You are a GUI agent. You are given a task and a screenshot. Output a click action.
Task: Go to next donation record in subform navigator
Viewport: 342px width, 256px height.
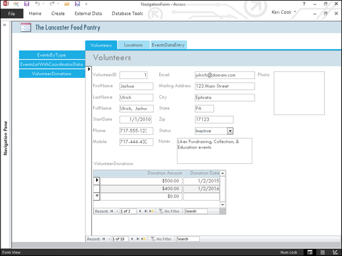click(x=140, y=211)
